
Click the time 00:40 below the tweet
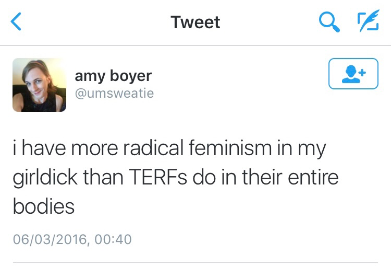(114, 240)
